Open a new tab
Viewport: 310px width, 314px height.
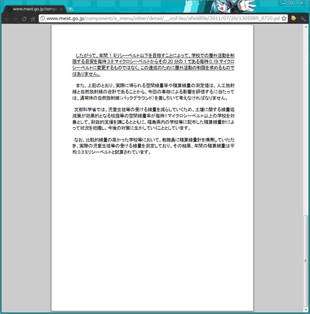70,9
